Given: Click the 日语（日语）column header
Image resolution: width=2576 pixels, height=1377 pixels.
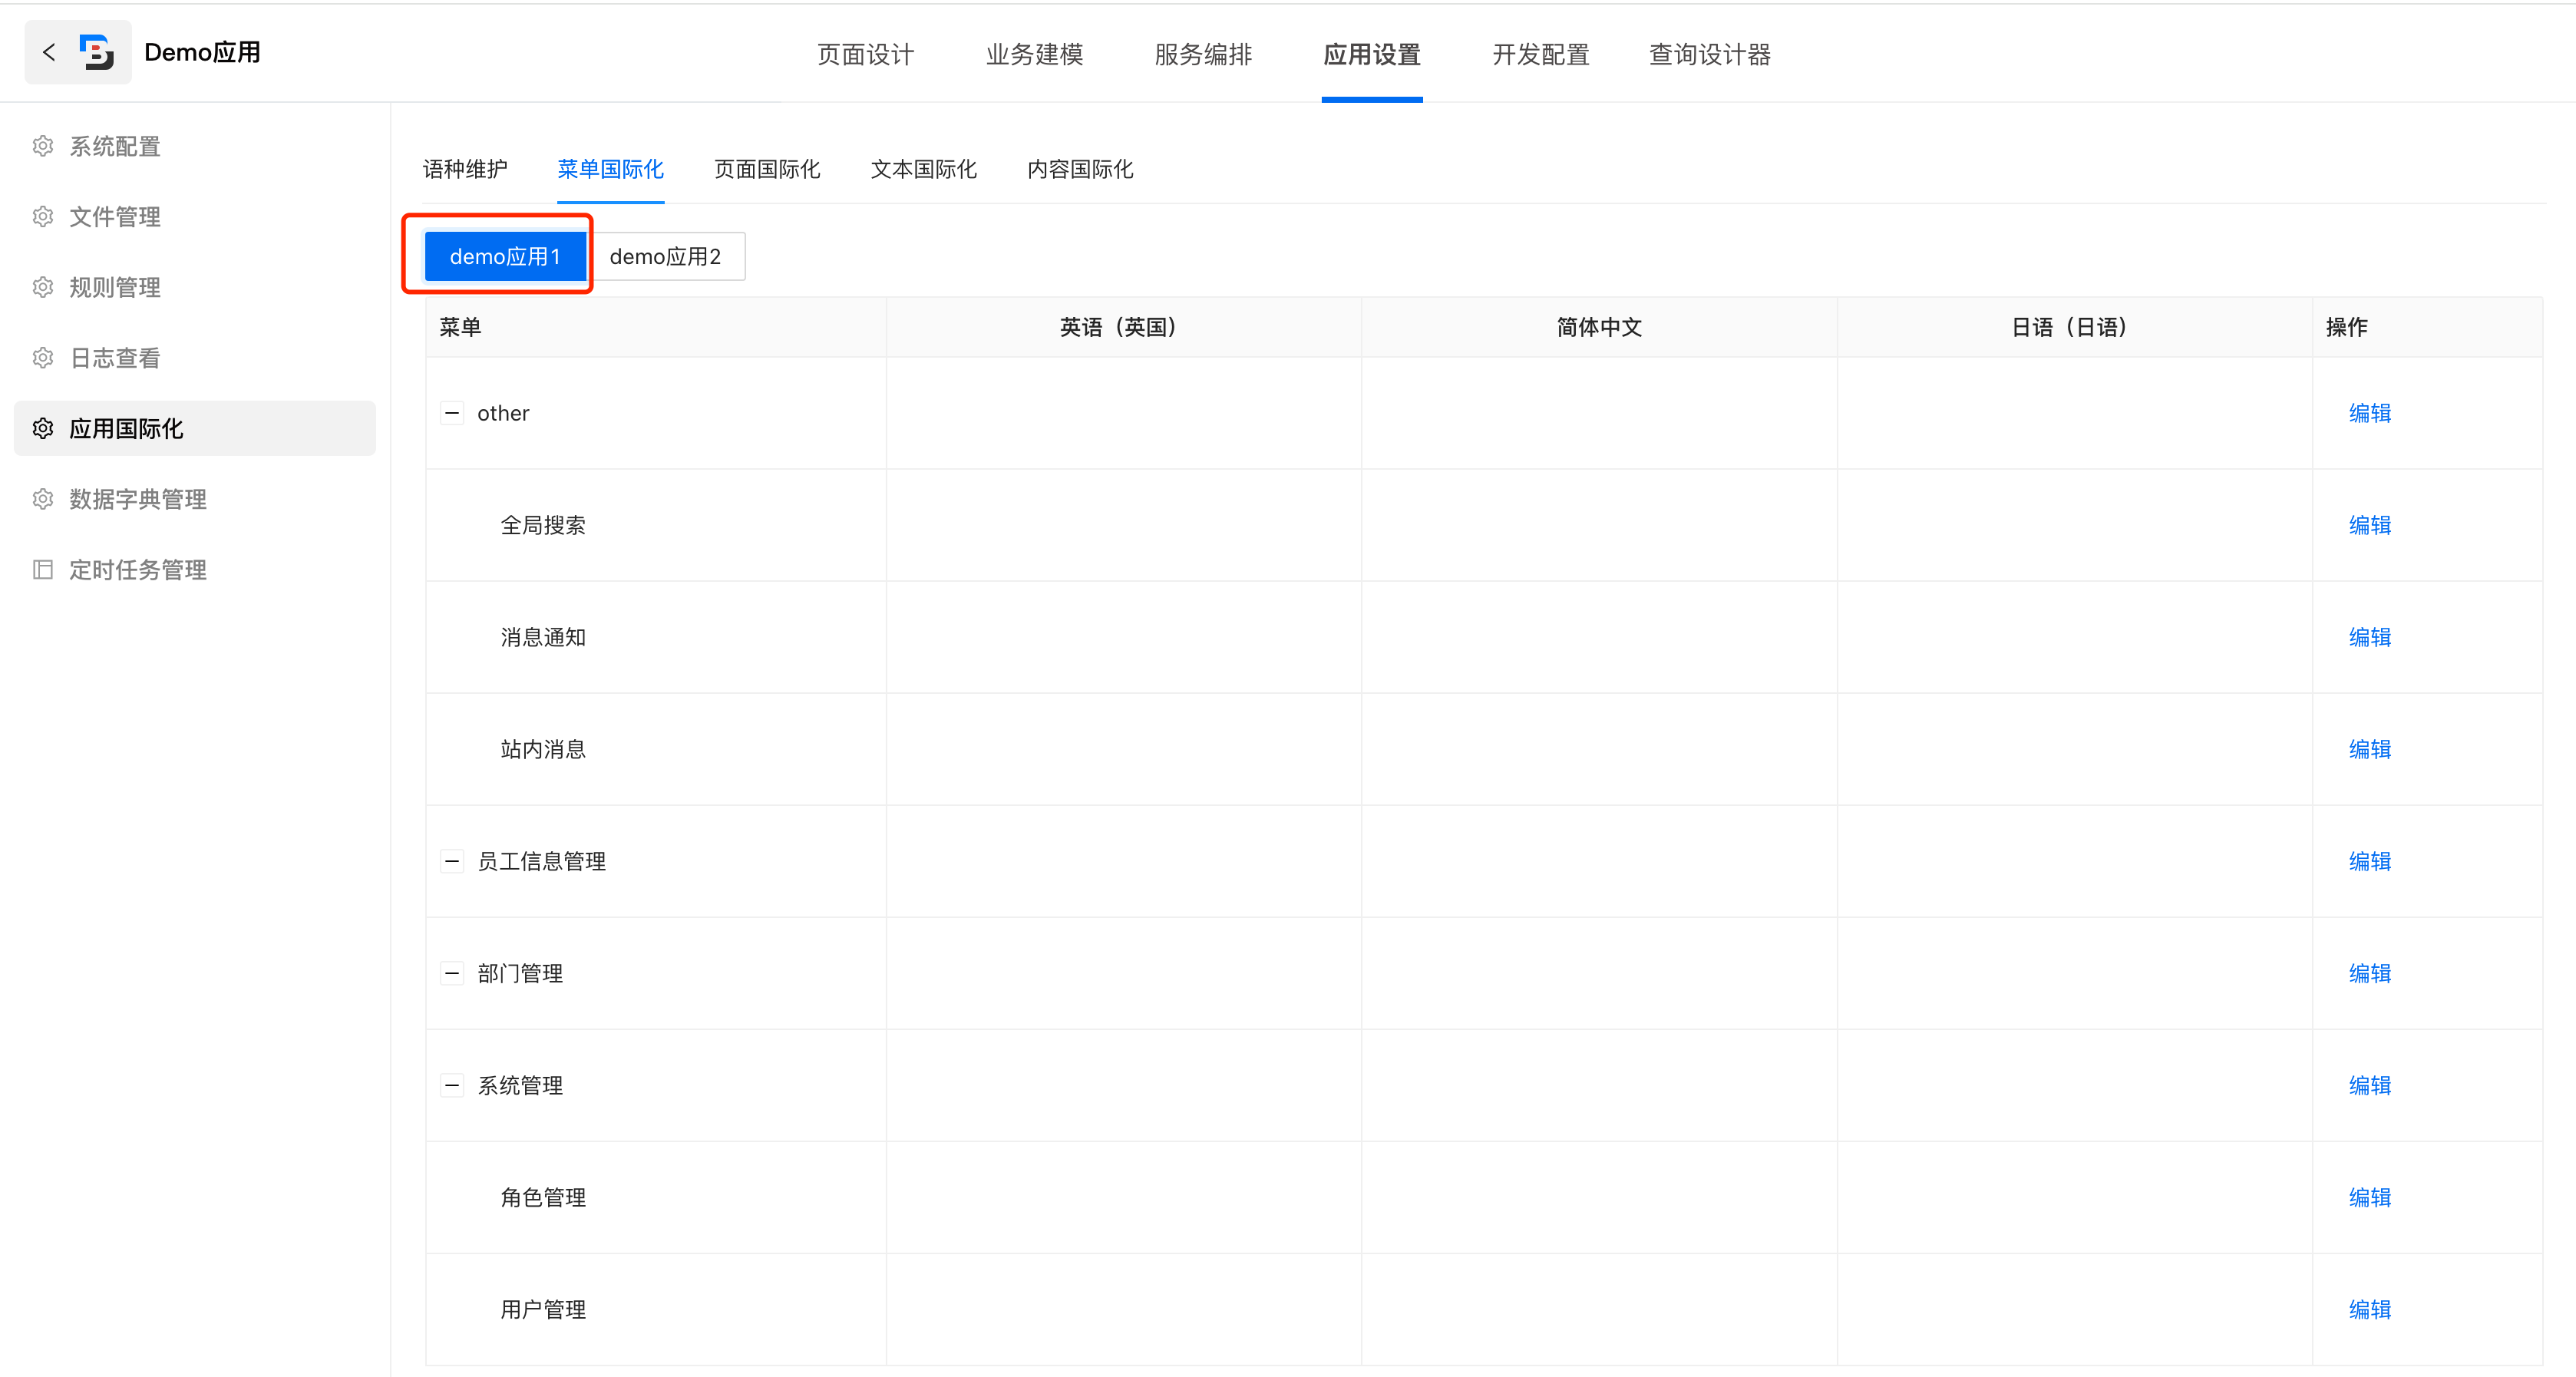Looking at the screenshot, I should click(x=2075, y=327).
